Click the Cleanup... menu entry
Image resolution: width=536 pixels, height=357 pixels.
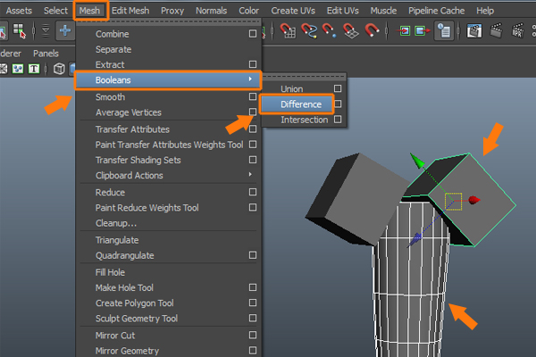[116, 223]
